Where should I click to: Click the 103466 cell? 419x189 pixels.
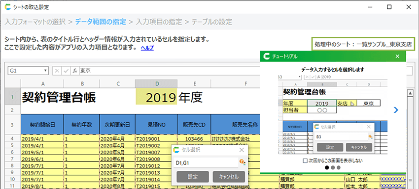194,139
